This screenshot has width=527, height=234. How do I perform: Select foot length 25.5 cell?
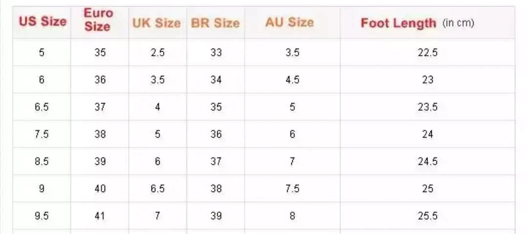[x=427, y=215]
